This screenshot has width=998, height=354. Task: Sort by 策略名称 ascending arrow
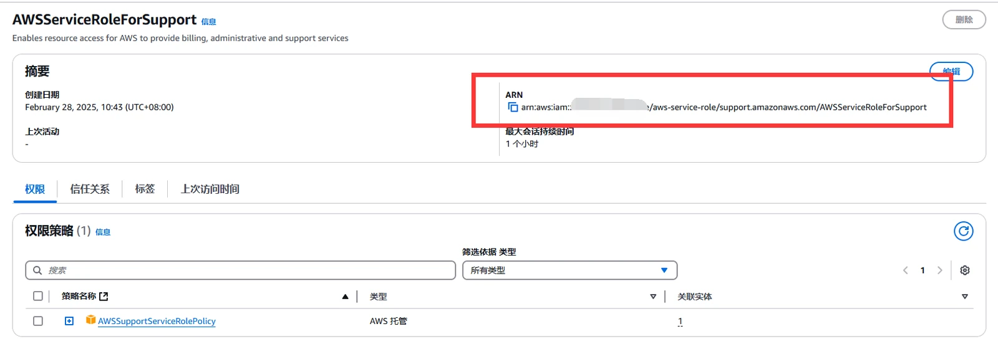pos(345,297)
